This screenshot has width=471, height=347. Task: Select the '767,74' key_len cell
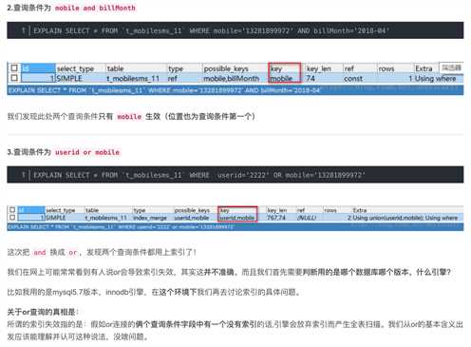pyautogui.click(x=276, y=218)
